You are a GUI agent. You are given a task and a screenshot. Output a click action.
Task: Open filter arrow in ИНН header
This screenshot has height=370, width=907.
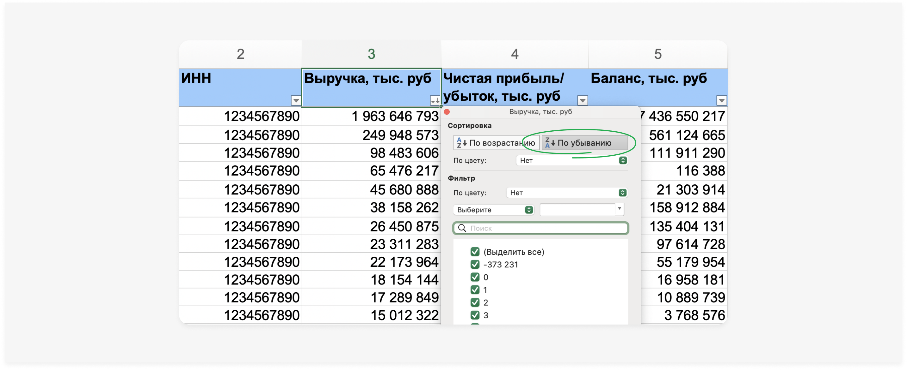click(x=296, y=100)
